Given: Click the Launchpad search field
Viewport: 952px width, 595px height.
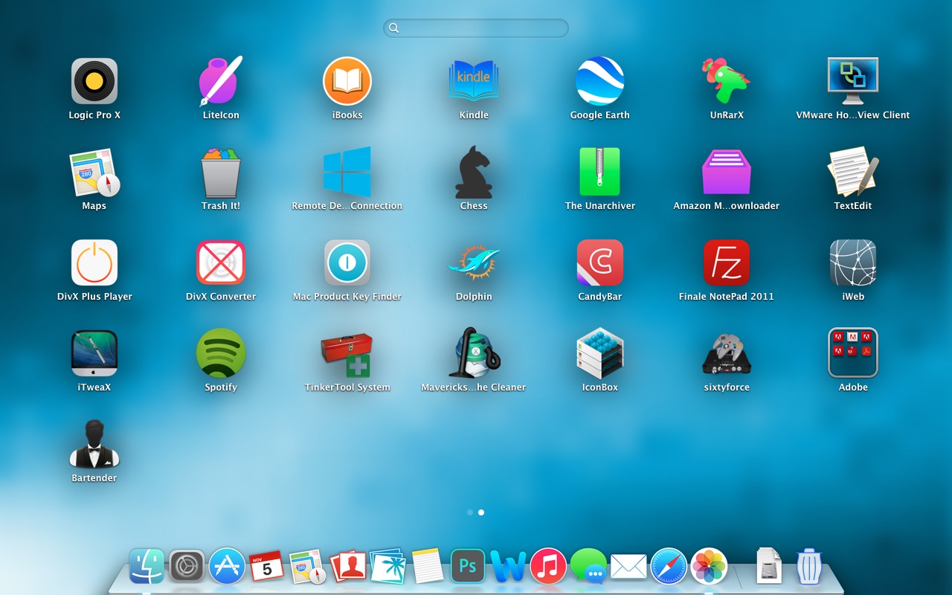Looking at the screenshot, I should tap(476, 28).
